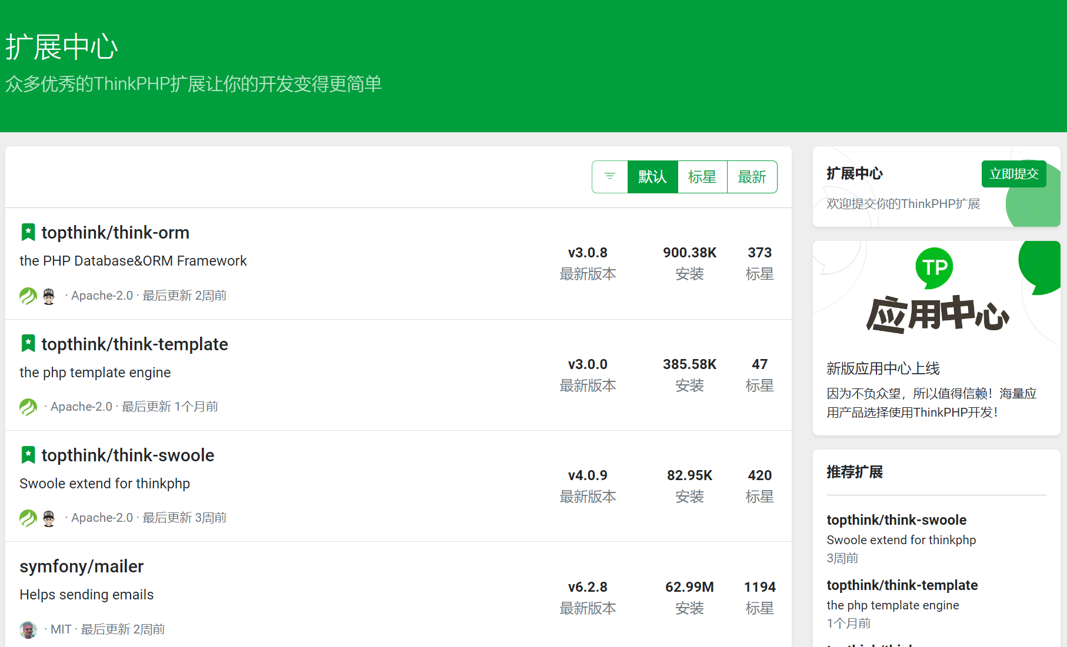Click the TP logo icon
Image resolution: width=1067 pixels, height=647 pixels.
(934, 268)
